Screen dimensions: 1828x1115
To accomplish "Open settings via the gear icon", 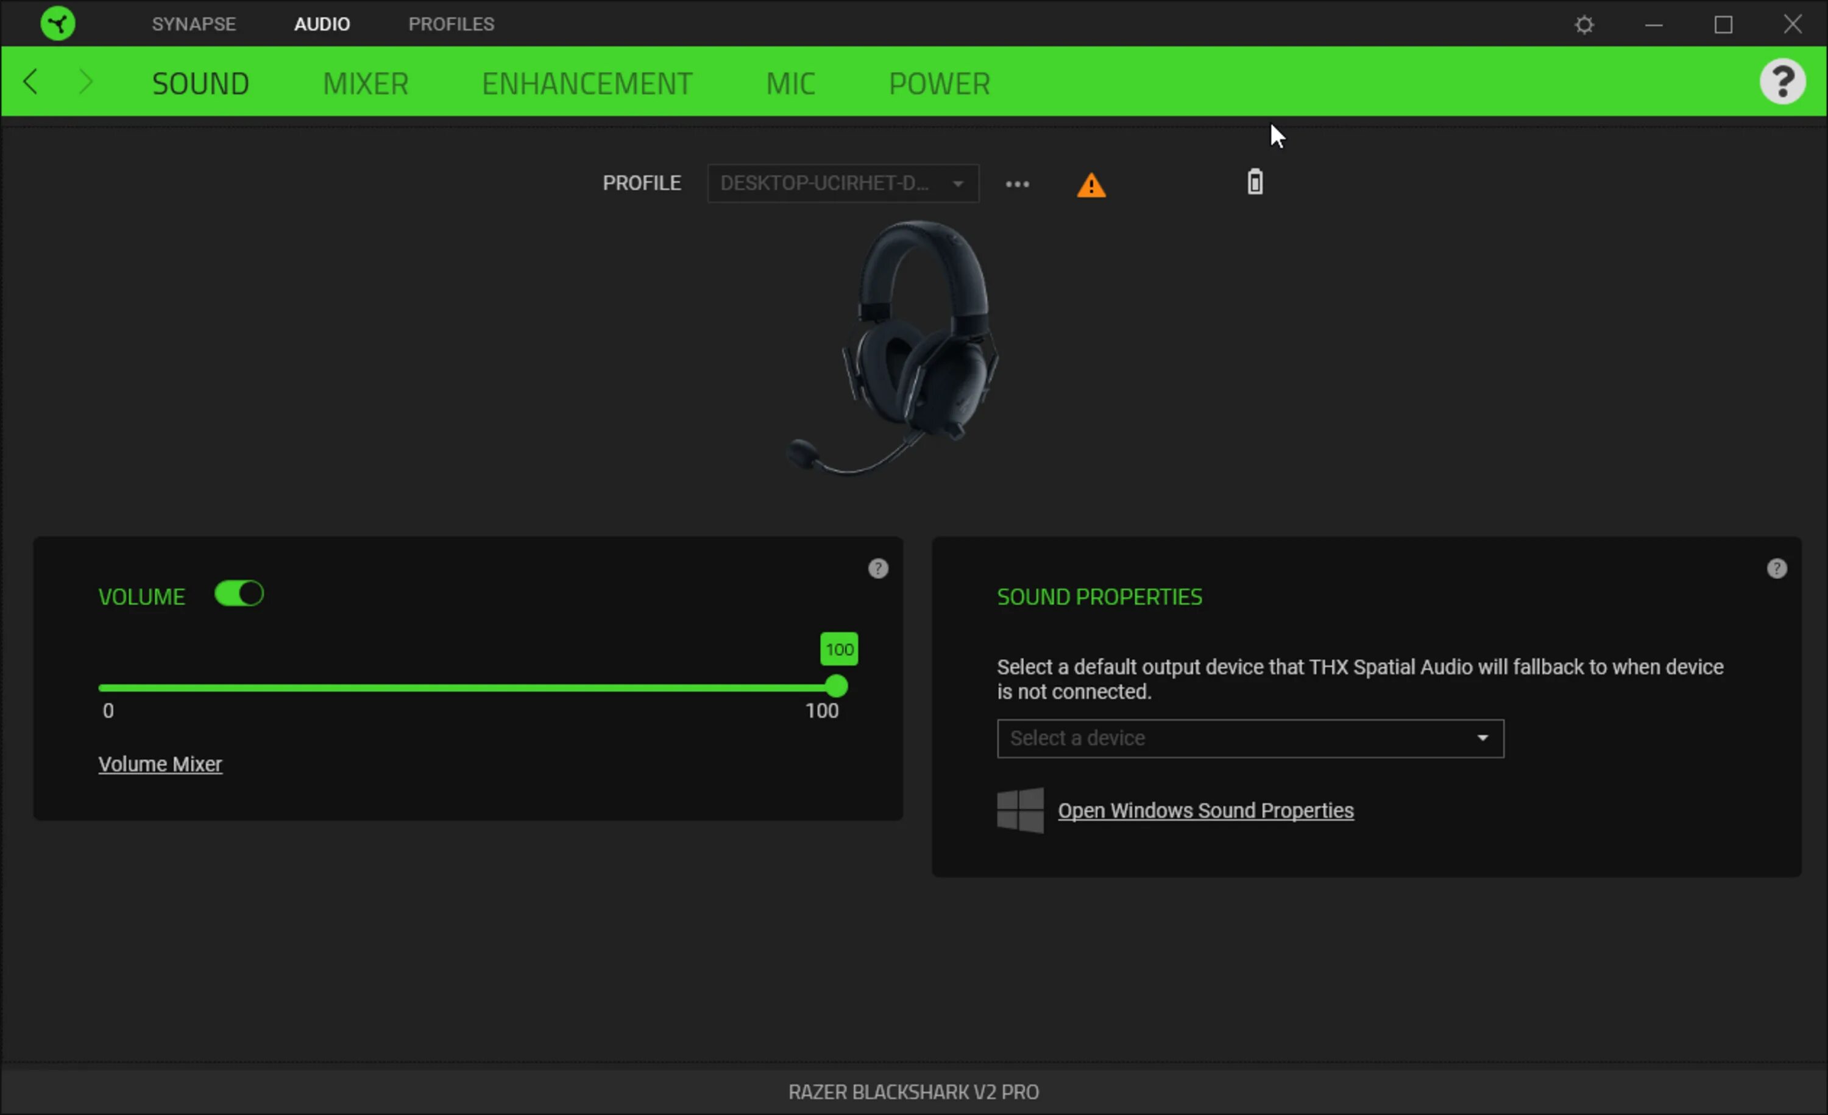I will 1584,24.
